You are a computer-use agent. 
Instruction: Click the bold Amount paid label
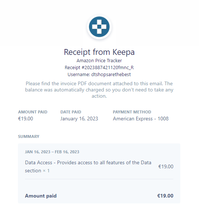pos(41,196)
